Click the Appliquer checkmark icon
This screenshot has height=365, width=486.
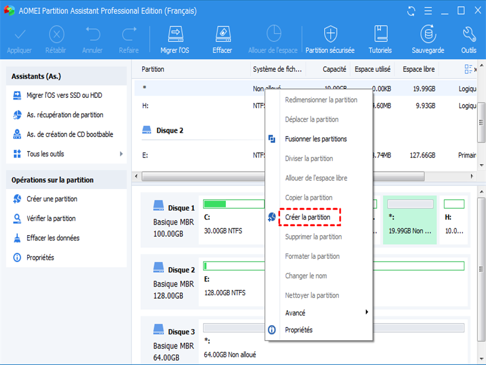click(x=20, y=34)
